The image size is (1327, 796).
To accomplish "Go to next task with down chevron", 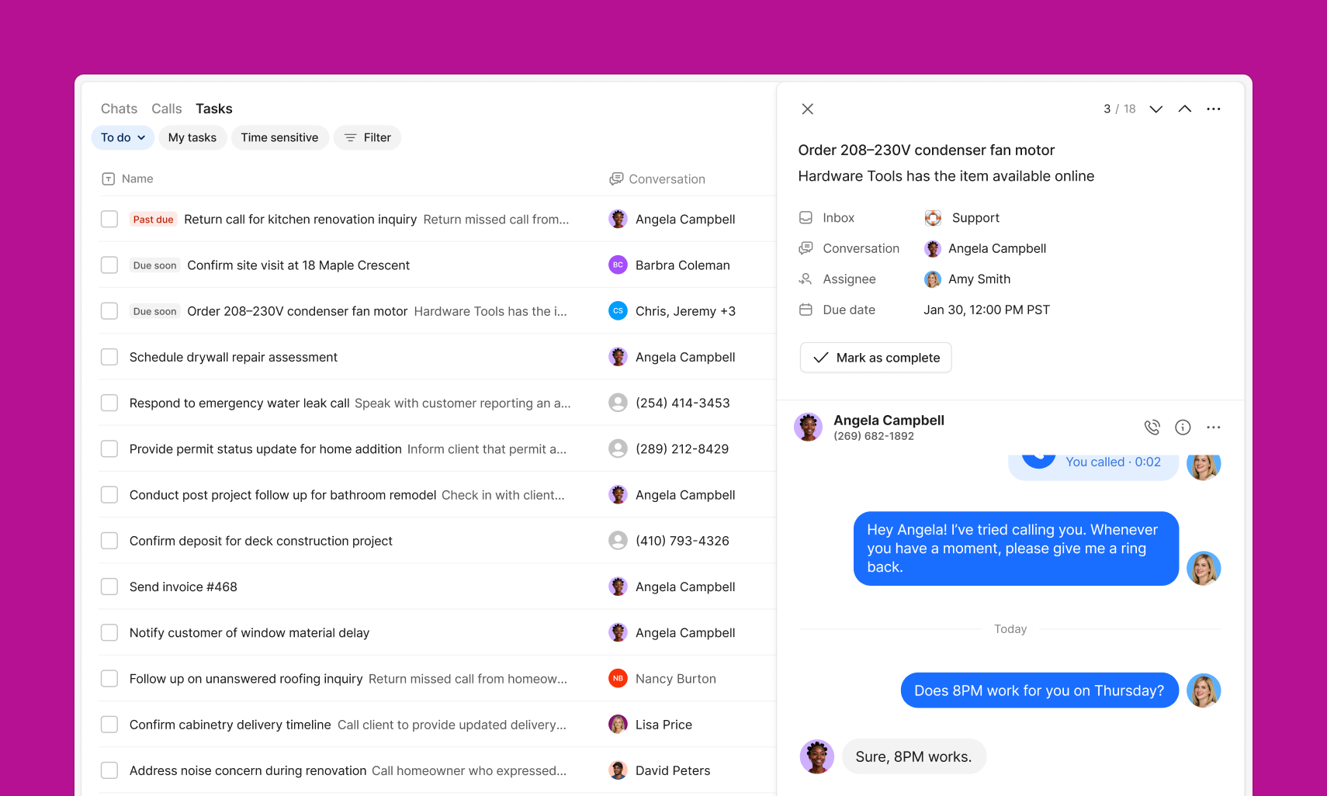I will [x=1155, y=109].
